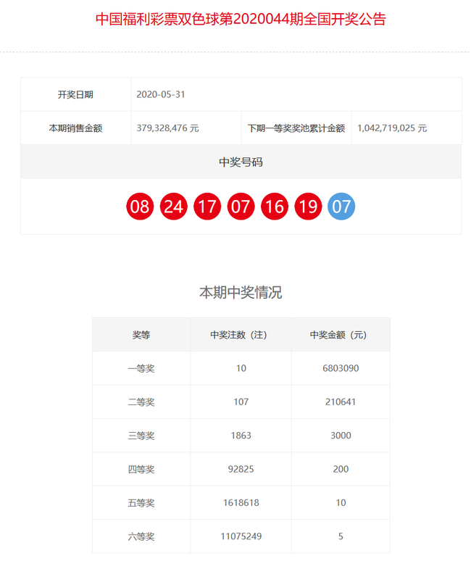Click the red ball numbered 17

tap(207, 207)
